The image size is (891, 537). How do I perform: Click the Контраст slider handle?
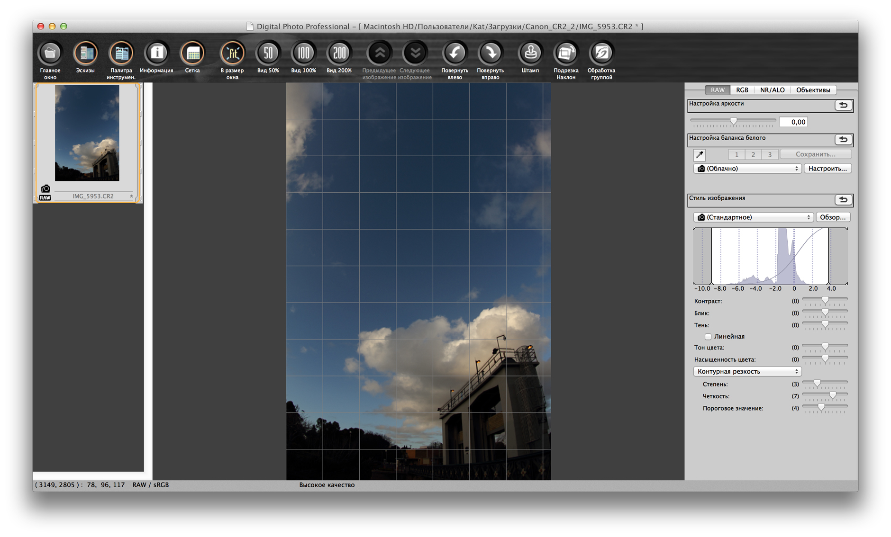tap(825, 301)
